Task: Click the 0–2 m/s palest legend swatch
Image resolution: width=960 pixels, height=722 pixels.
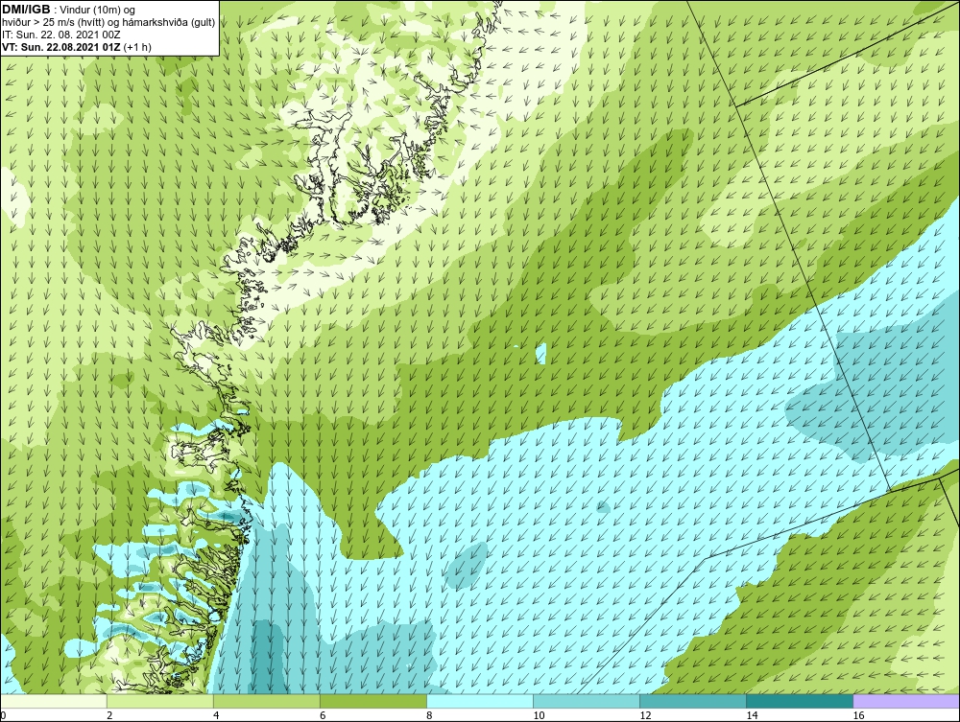Action: pos(53,701)
